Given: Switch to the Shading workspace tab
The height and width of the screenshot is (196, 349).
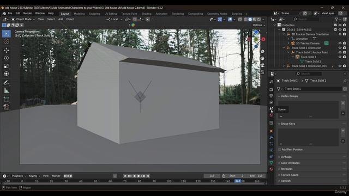Looking at the screenshot, I should tap(147, 14).
